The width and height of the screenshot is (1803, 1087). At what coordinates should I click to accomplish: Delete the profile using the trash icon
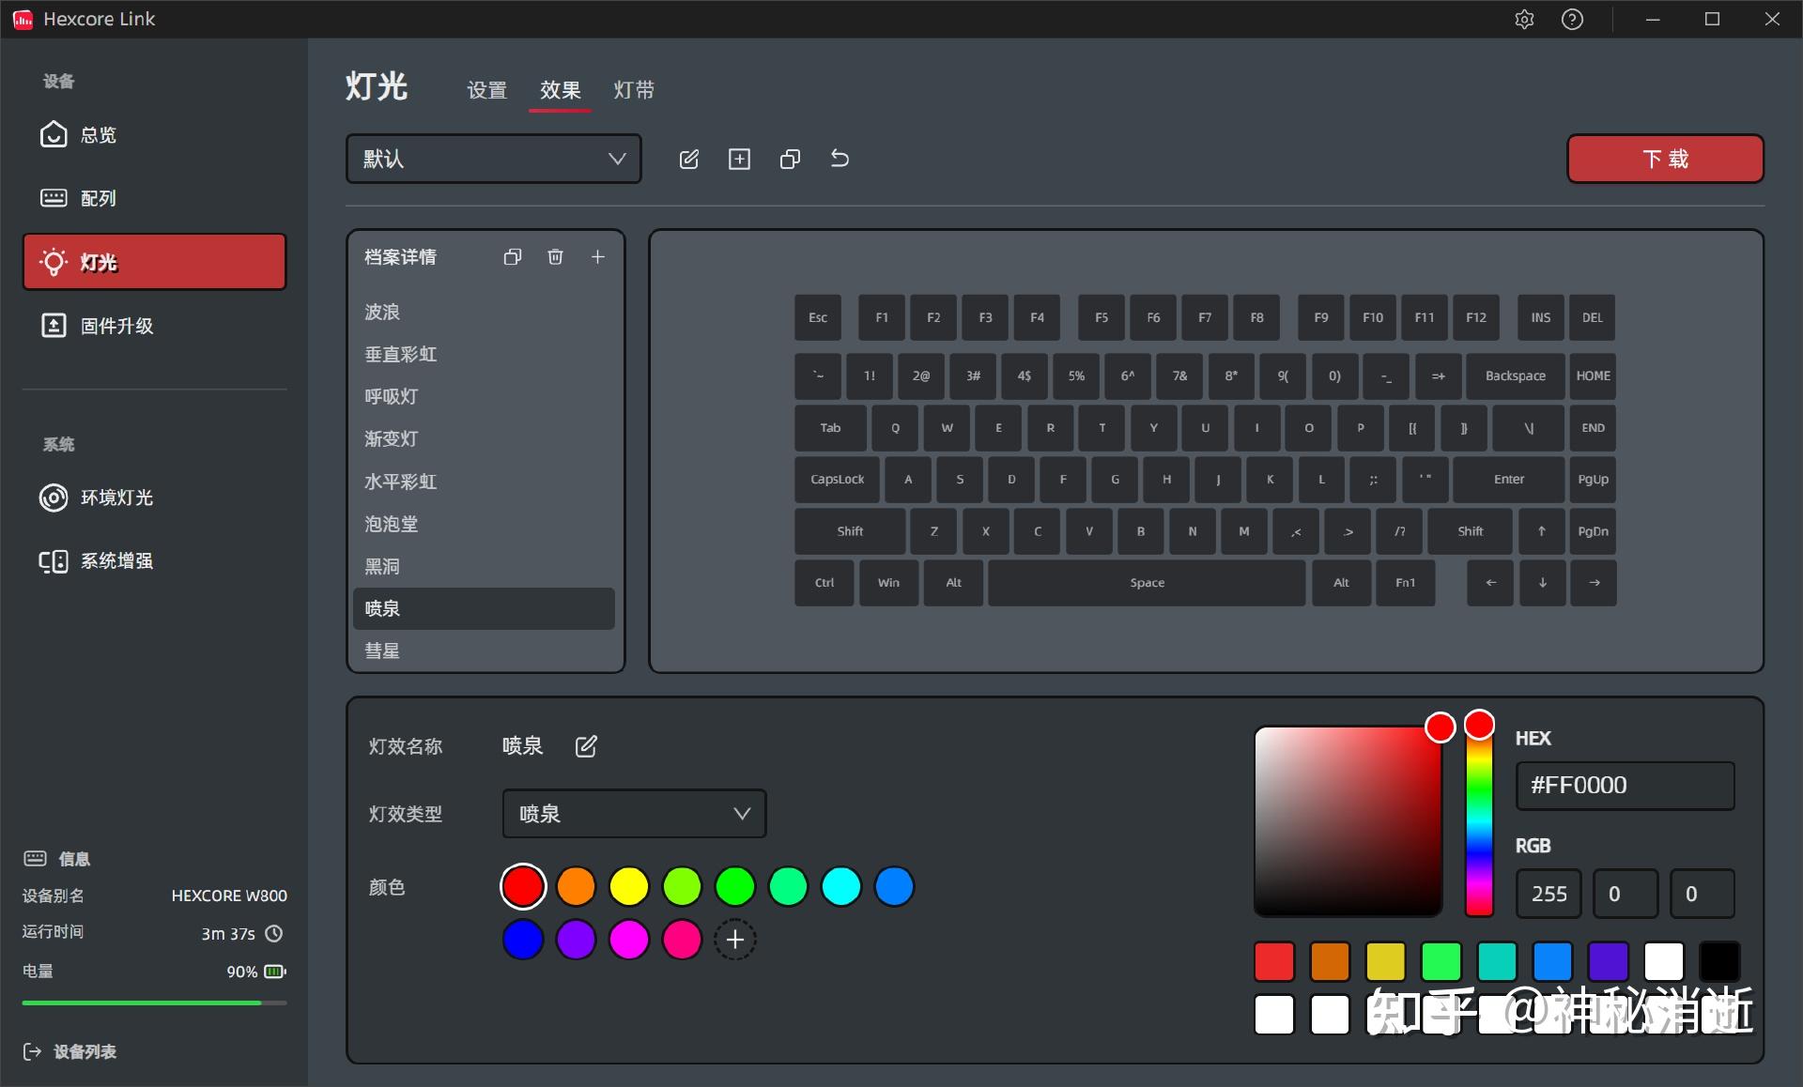pyautogui.click(x=555, y=256)
